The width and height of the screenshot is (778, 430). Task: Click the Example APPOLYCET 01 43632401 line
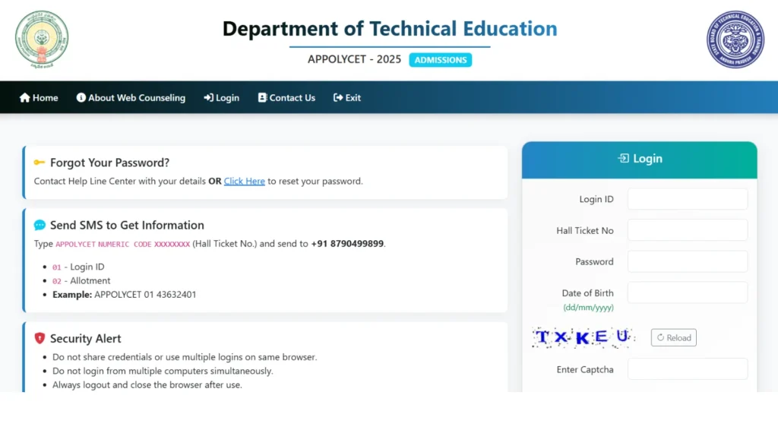click(124, 294)
